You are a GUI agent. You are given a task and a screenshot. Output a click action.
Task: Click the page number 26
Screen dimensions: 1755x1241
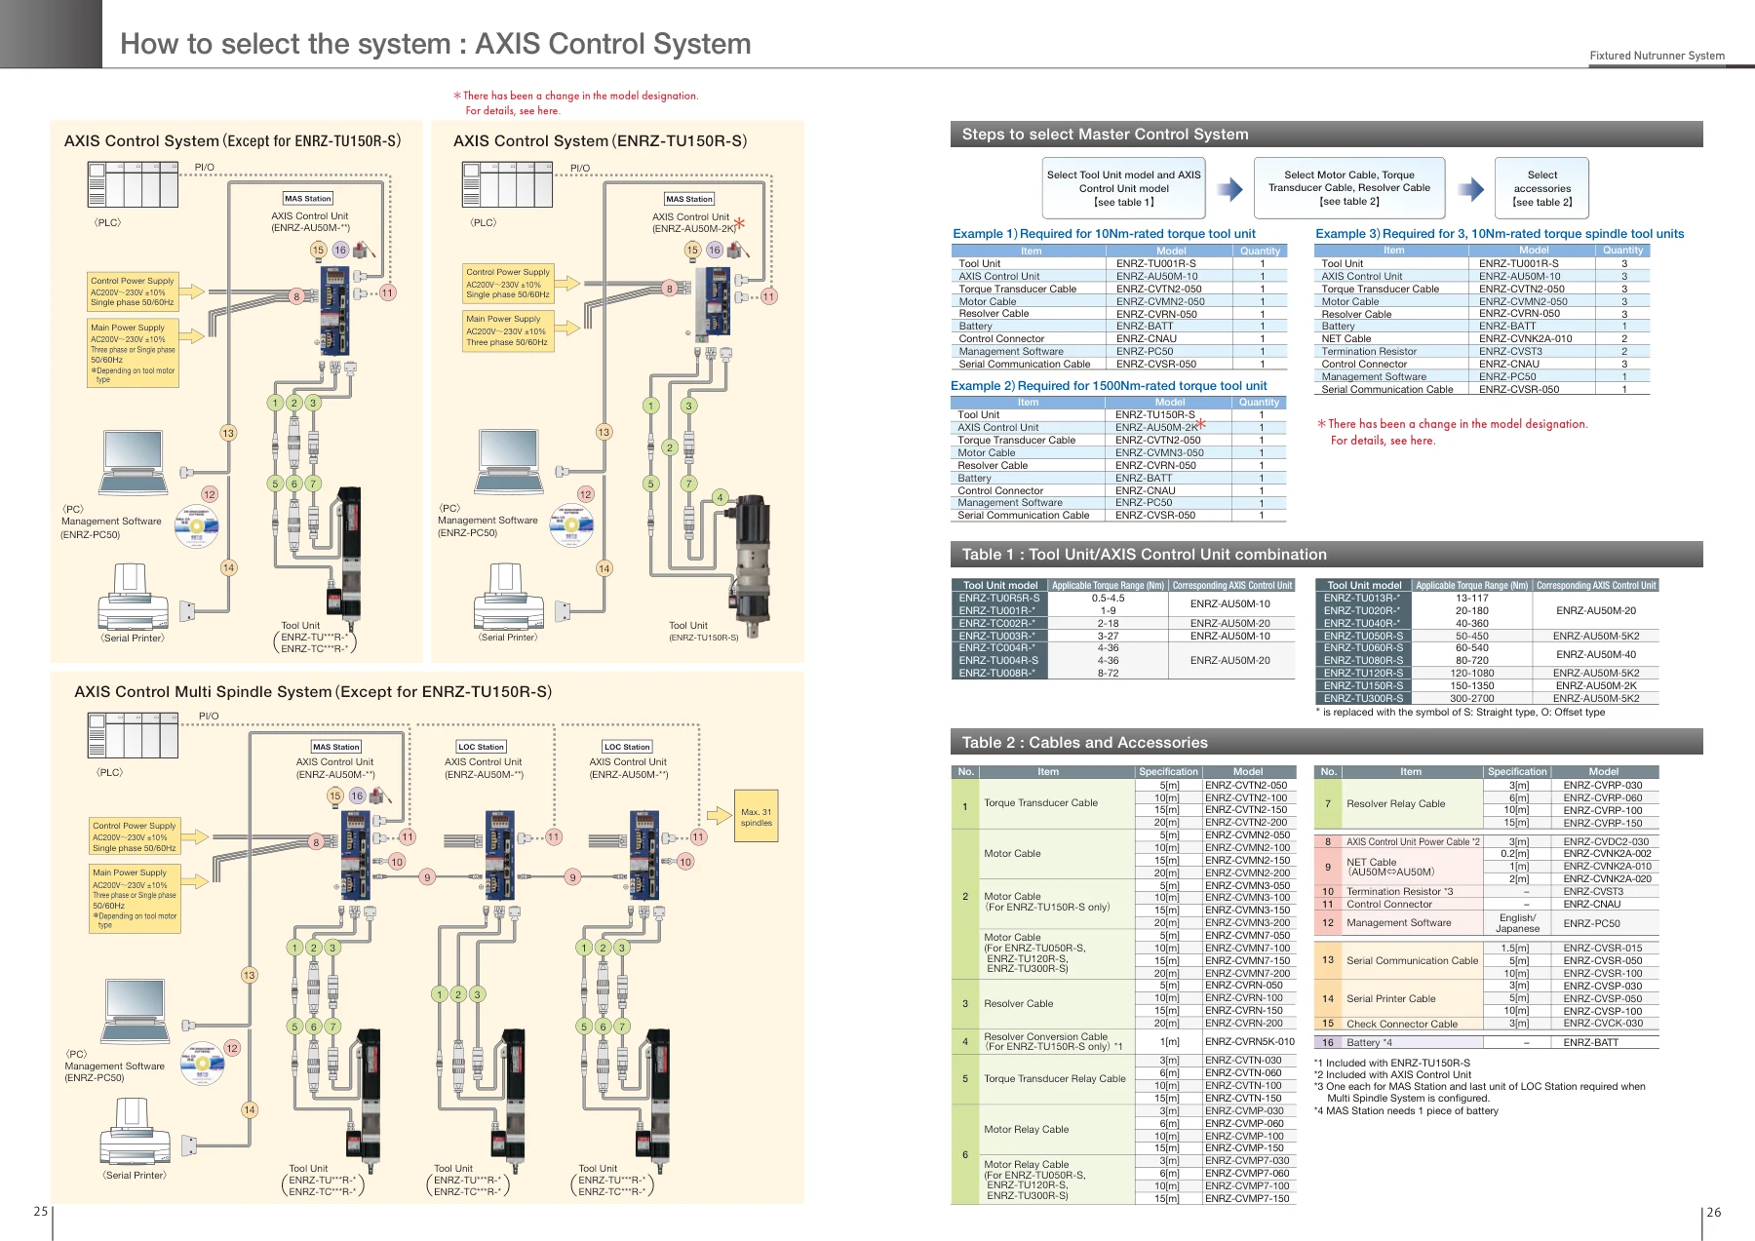coord(1714,1213)
